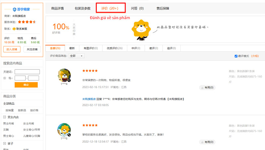The height and width of the screenshot is (150, 265).
Task: Click the orange 确定 search button
Action: click(x=26, y=85)
